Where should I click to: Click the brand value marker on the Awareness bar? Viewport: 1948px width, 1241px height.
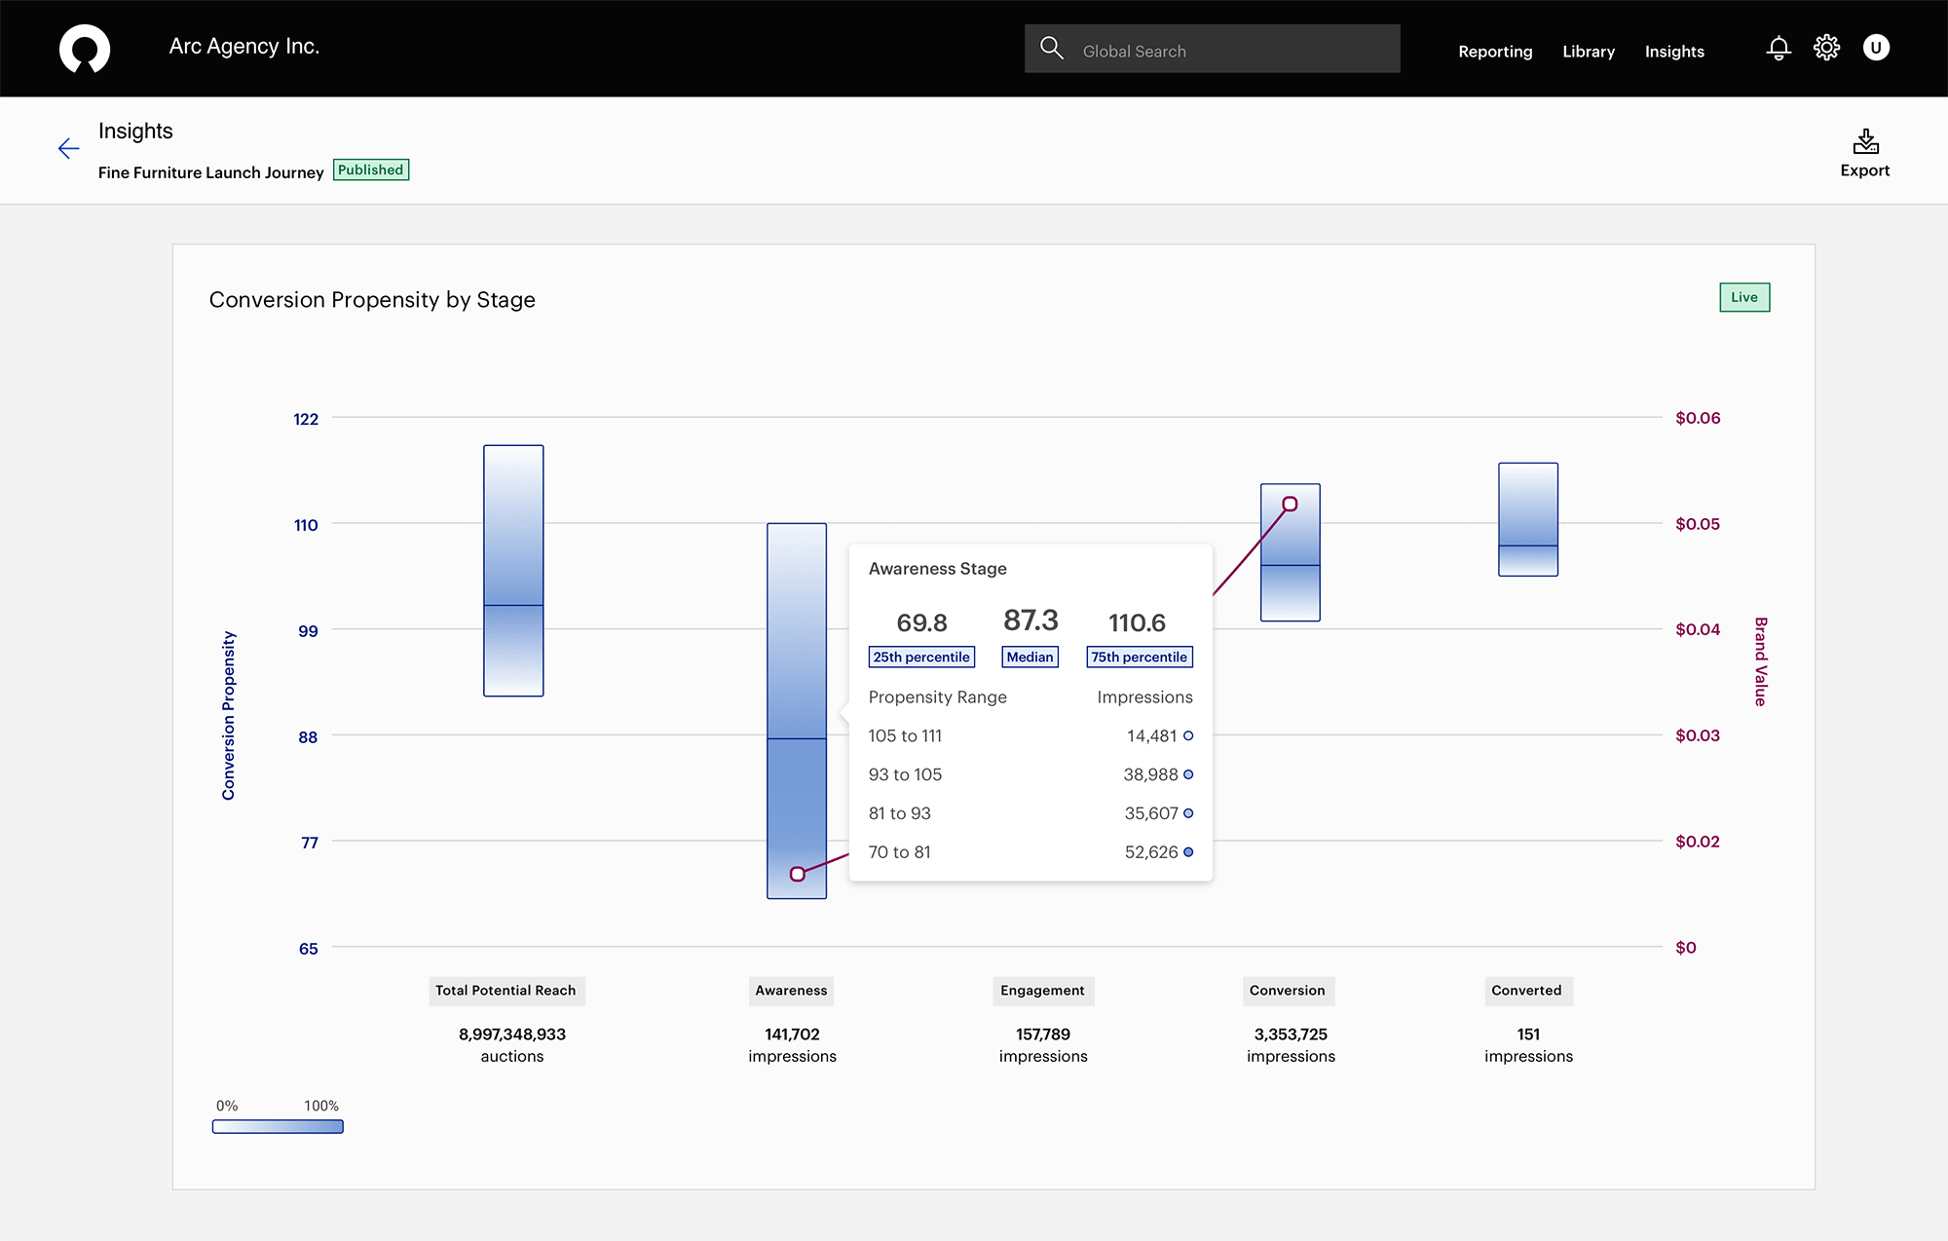[x=798, y=874]
